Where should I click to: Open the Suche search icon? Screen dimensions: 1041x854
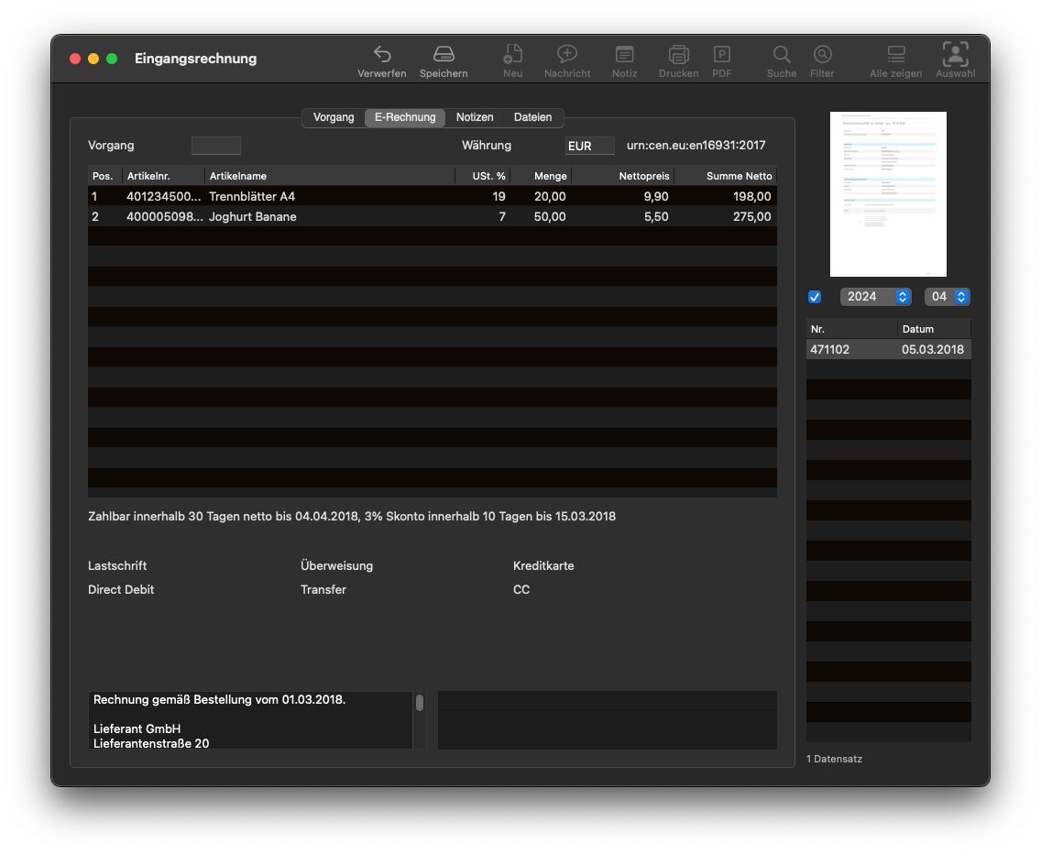tap(782, 55)
